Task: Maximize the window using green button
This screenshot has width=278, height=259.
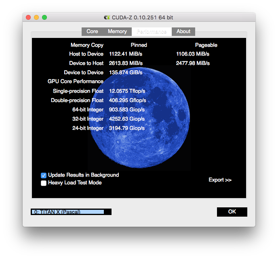Action: (44, 17)
